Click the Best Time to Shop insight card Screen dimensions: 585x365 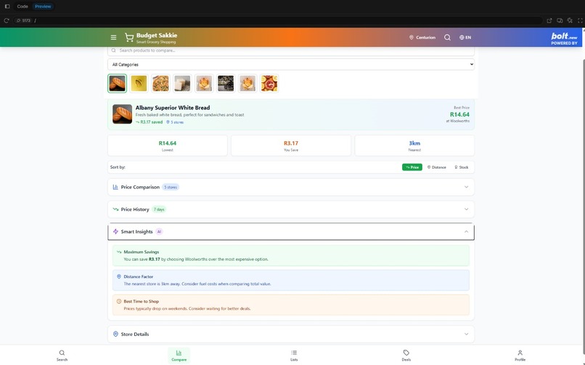pos(291,305)
